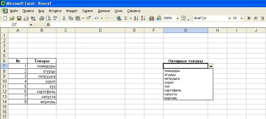Image resolution: width=266 pixels, height=119 pixels.
Task: Open the Формат menu
Action: tap(72, 11)
